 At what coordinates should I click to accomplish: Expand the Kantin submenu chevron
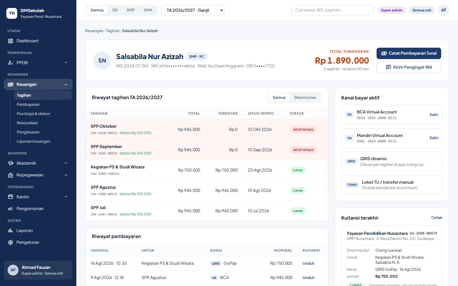(66, 197)
